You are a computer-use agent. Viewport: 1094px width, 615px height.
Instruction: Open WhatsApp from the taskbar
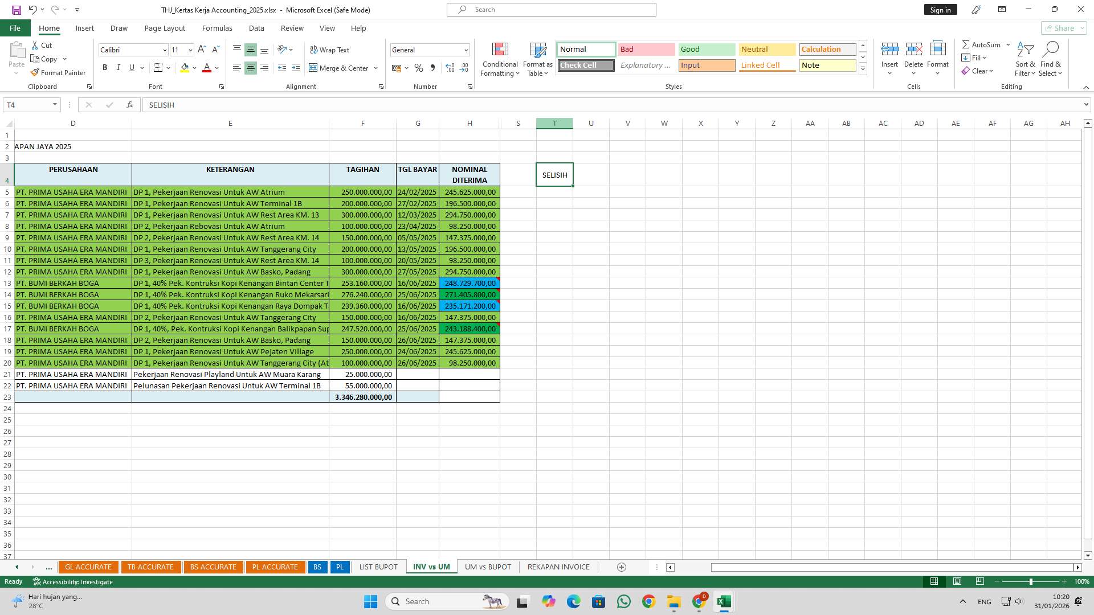click(x=623, y=601)
